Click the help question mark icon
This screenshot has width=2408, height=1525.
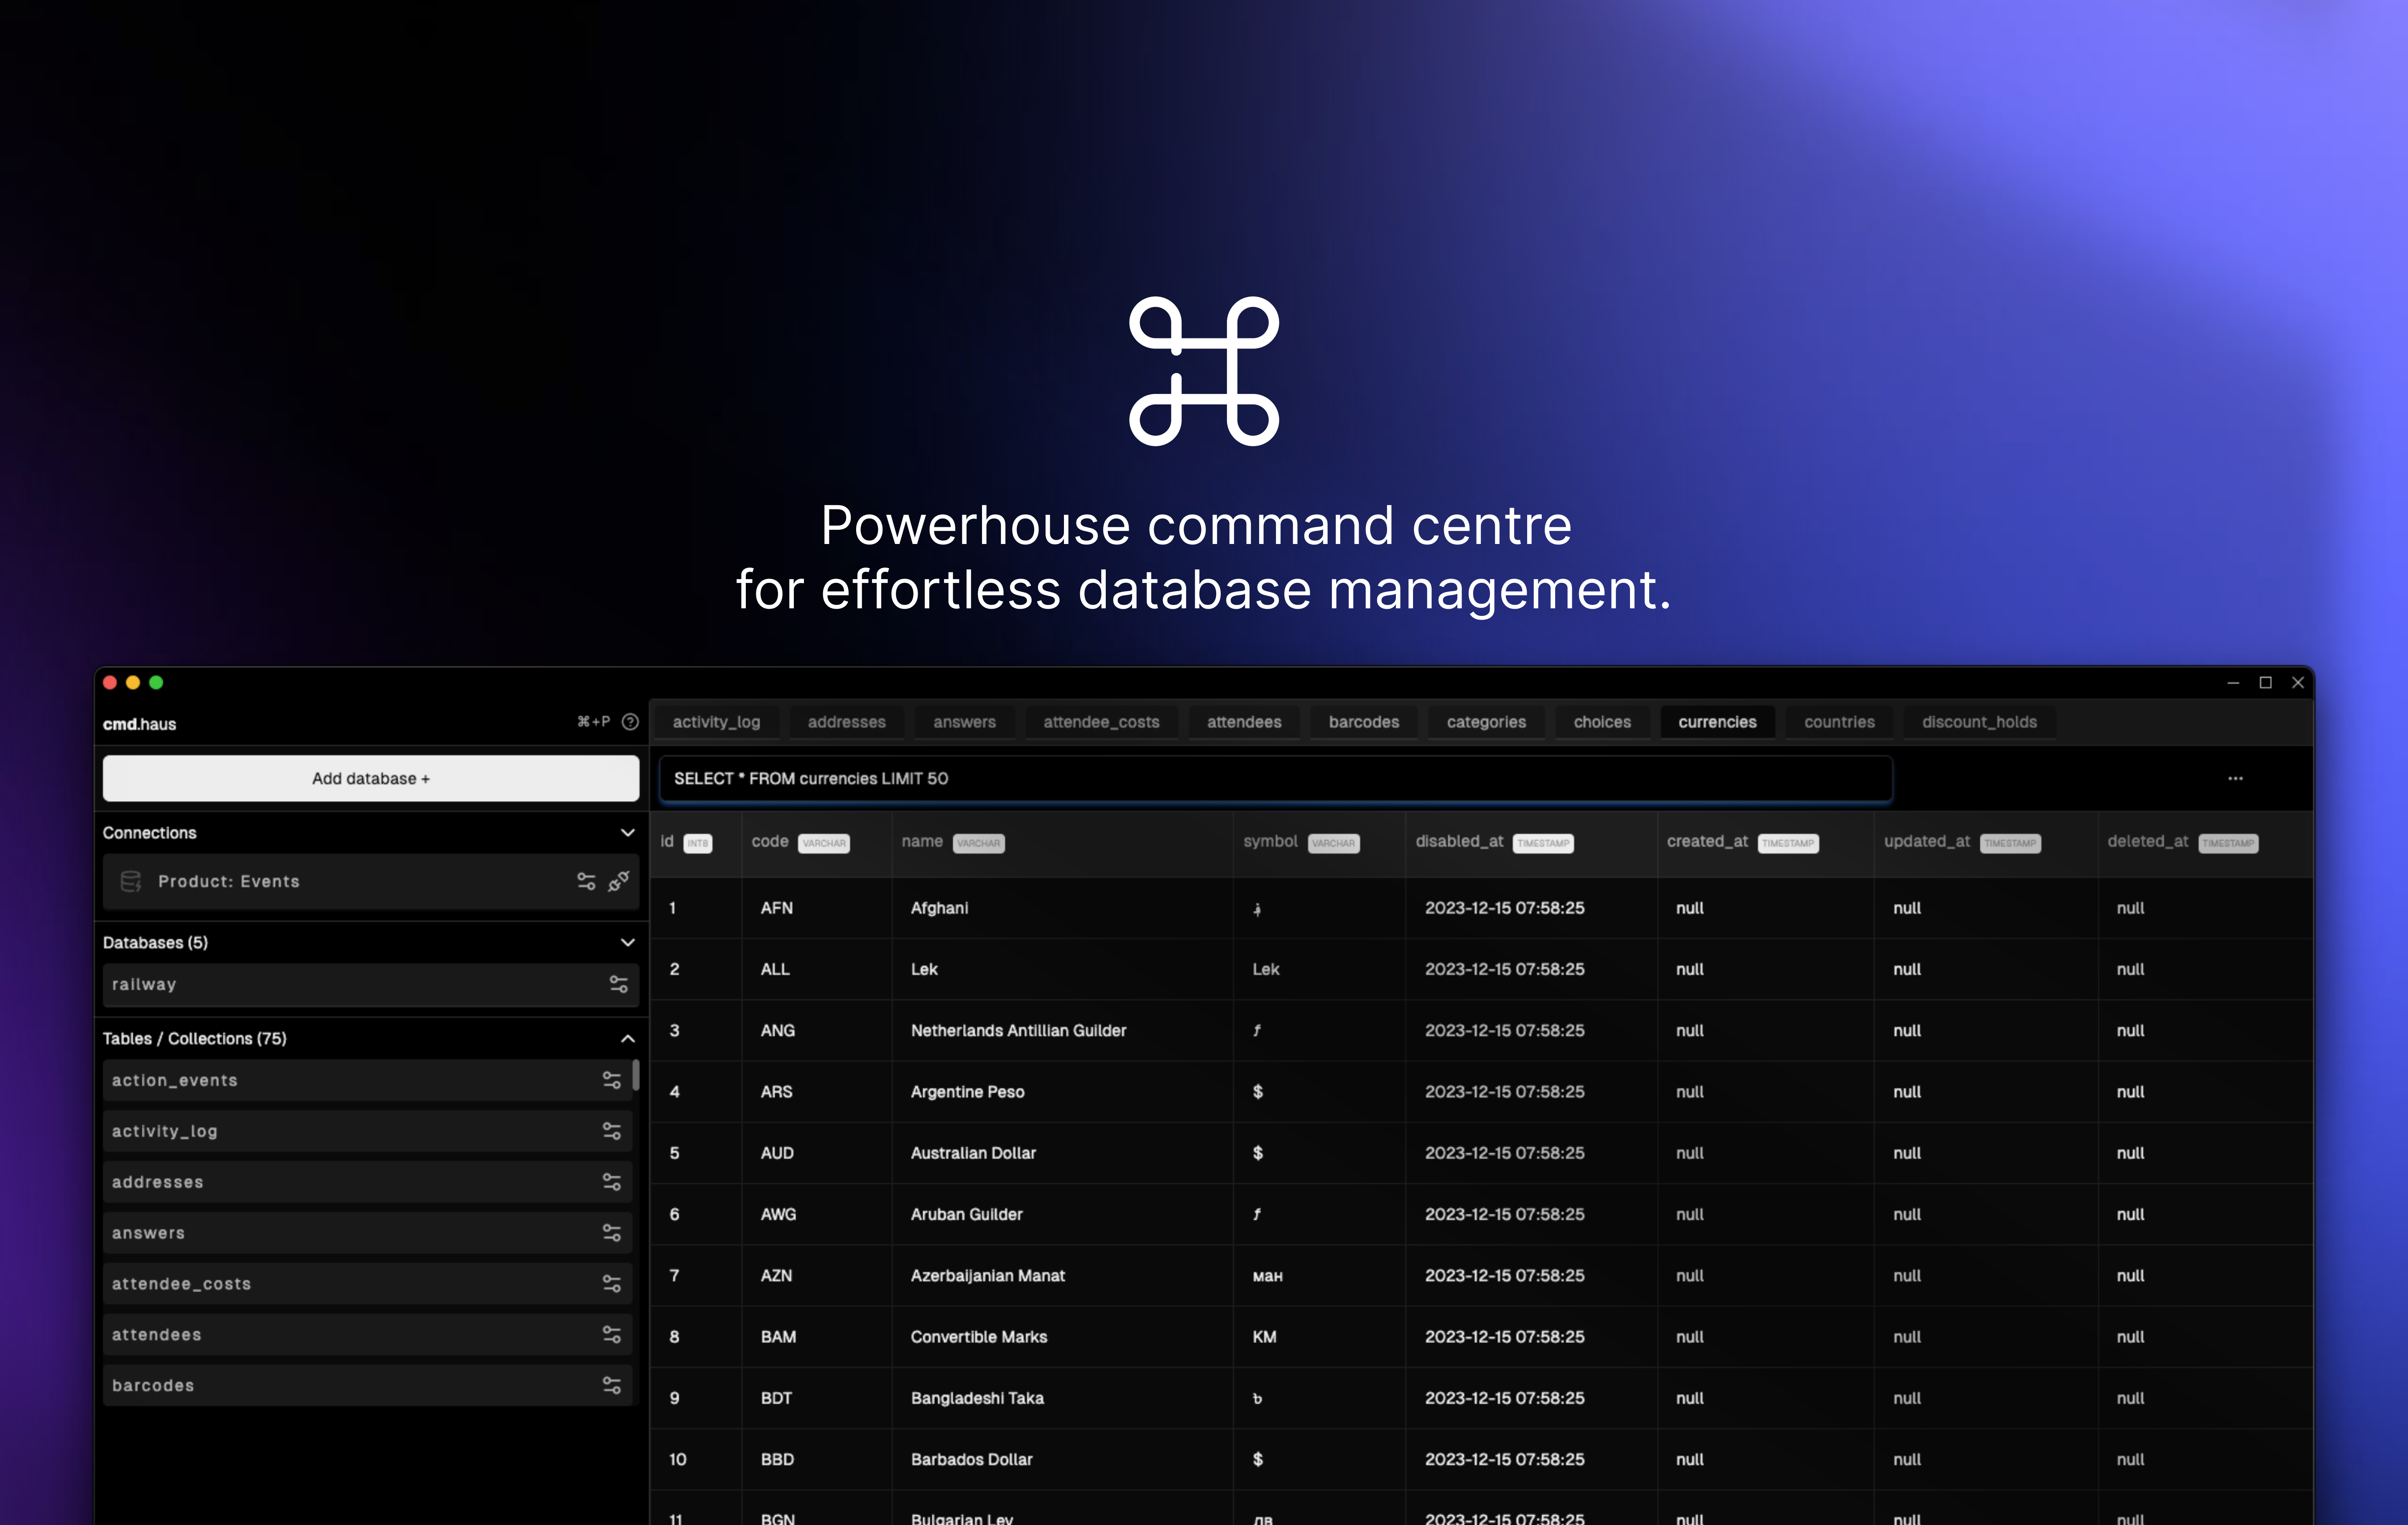(630, 722)
